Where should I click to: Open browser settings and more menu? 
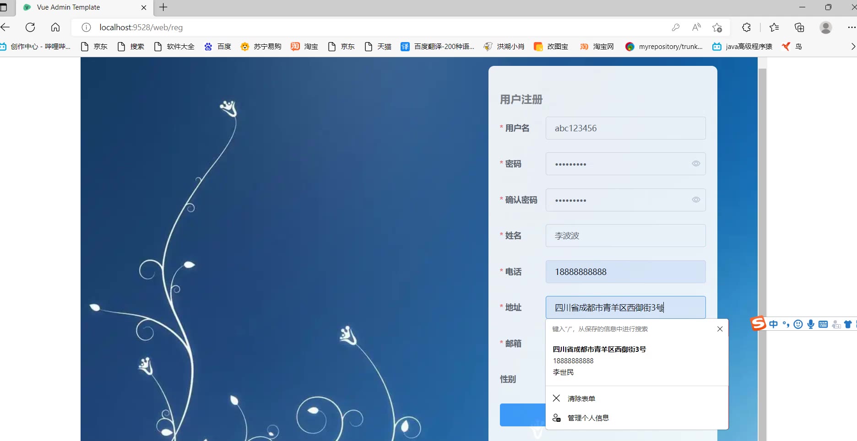(x=852, y=27)
